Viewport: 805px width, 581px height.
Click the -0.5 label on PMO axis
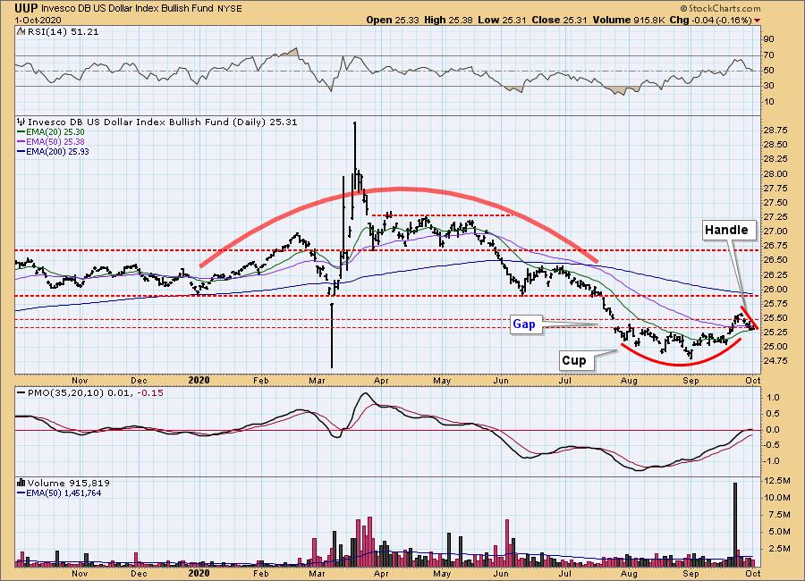coord(772,445)
